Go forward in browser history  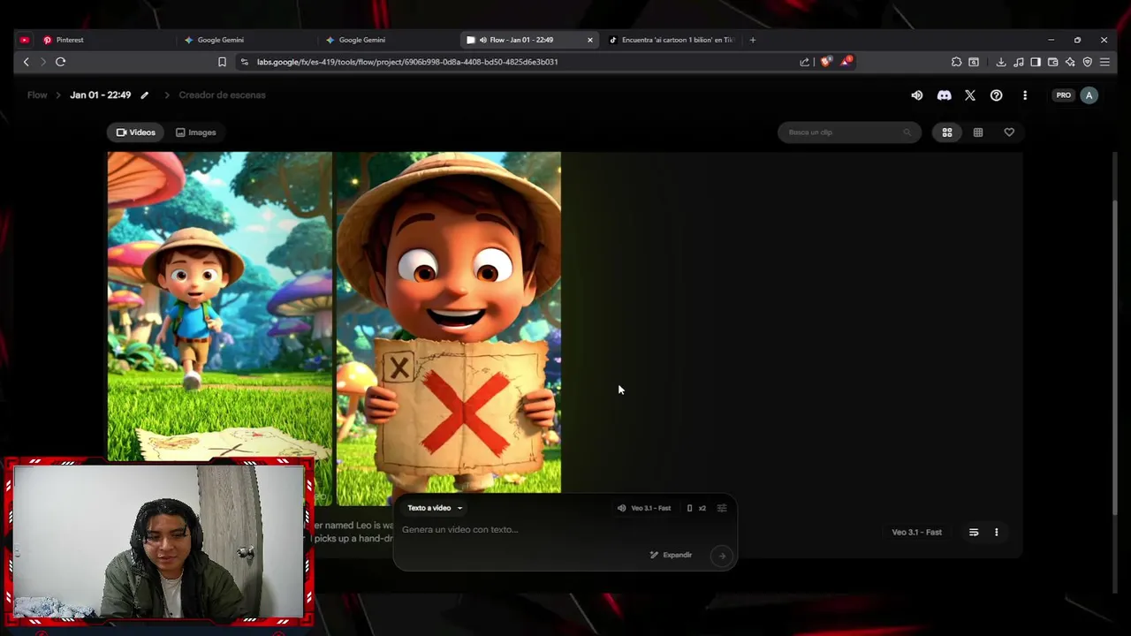click(42, 62)
